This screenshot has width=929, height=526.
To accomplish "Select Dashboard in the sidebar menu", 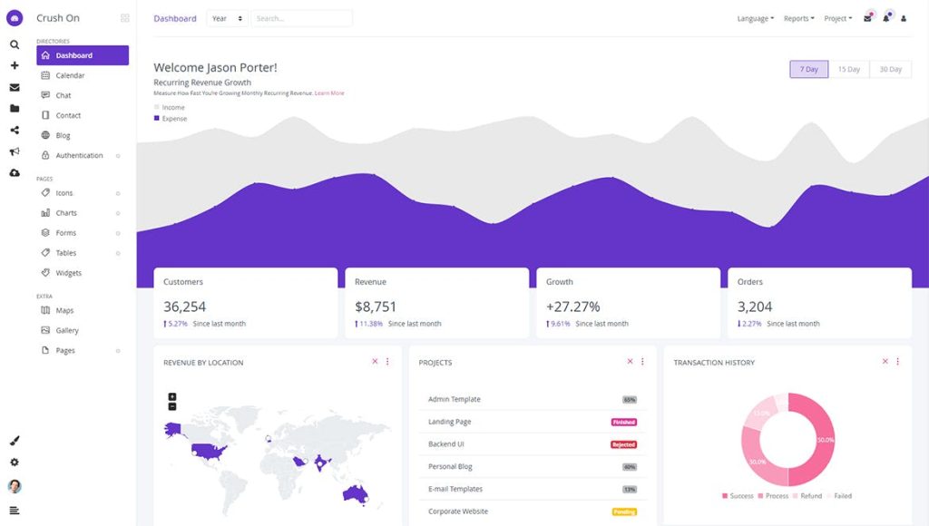I will 73,55.
